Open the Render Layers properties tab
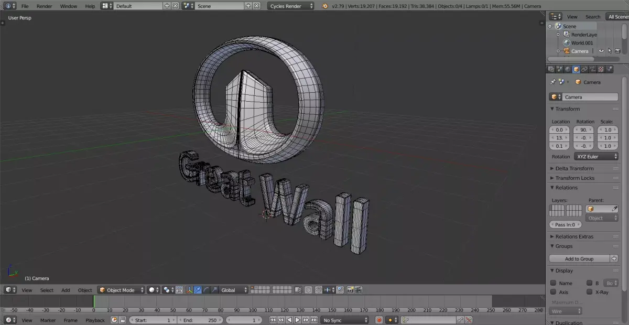Viewport: 629px width, 325px height. pos(551,69)
